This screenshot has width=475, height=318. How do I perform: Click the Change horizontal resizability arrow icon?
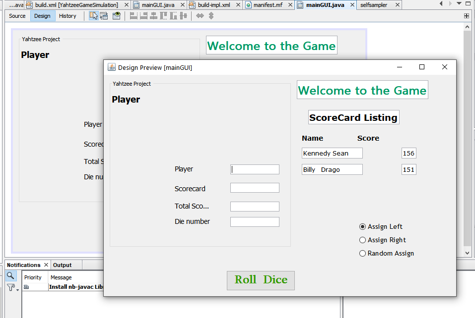pos(200,16)
